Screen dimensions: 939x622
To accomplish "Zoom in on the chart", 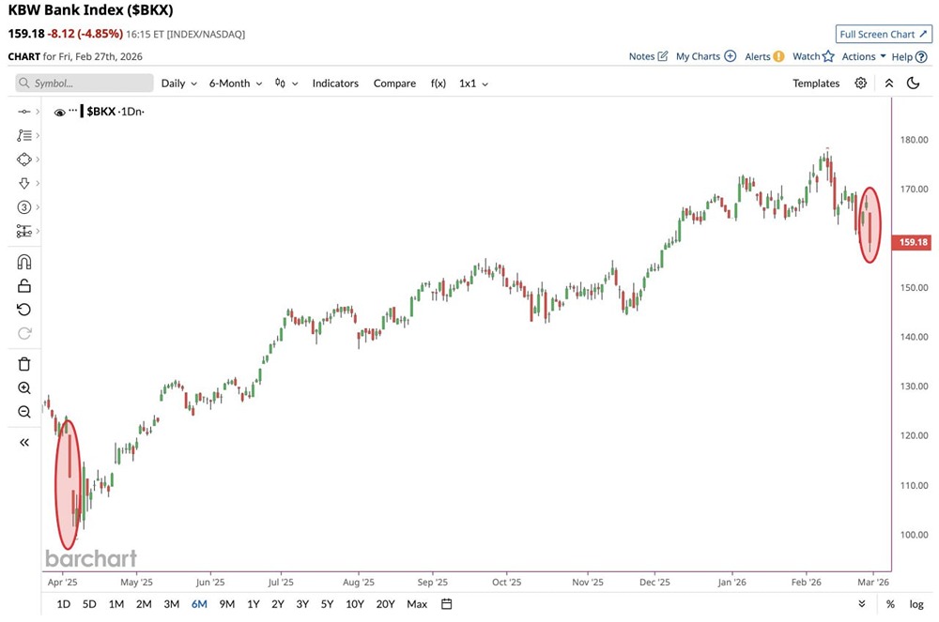I will click(x=24, y=388).
